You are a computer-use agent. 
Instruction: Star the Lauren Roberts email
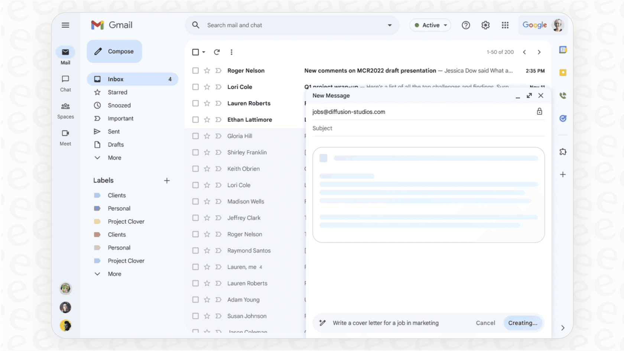207,103
